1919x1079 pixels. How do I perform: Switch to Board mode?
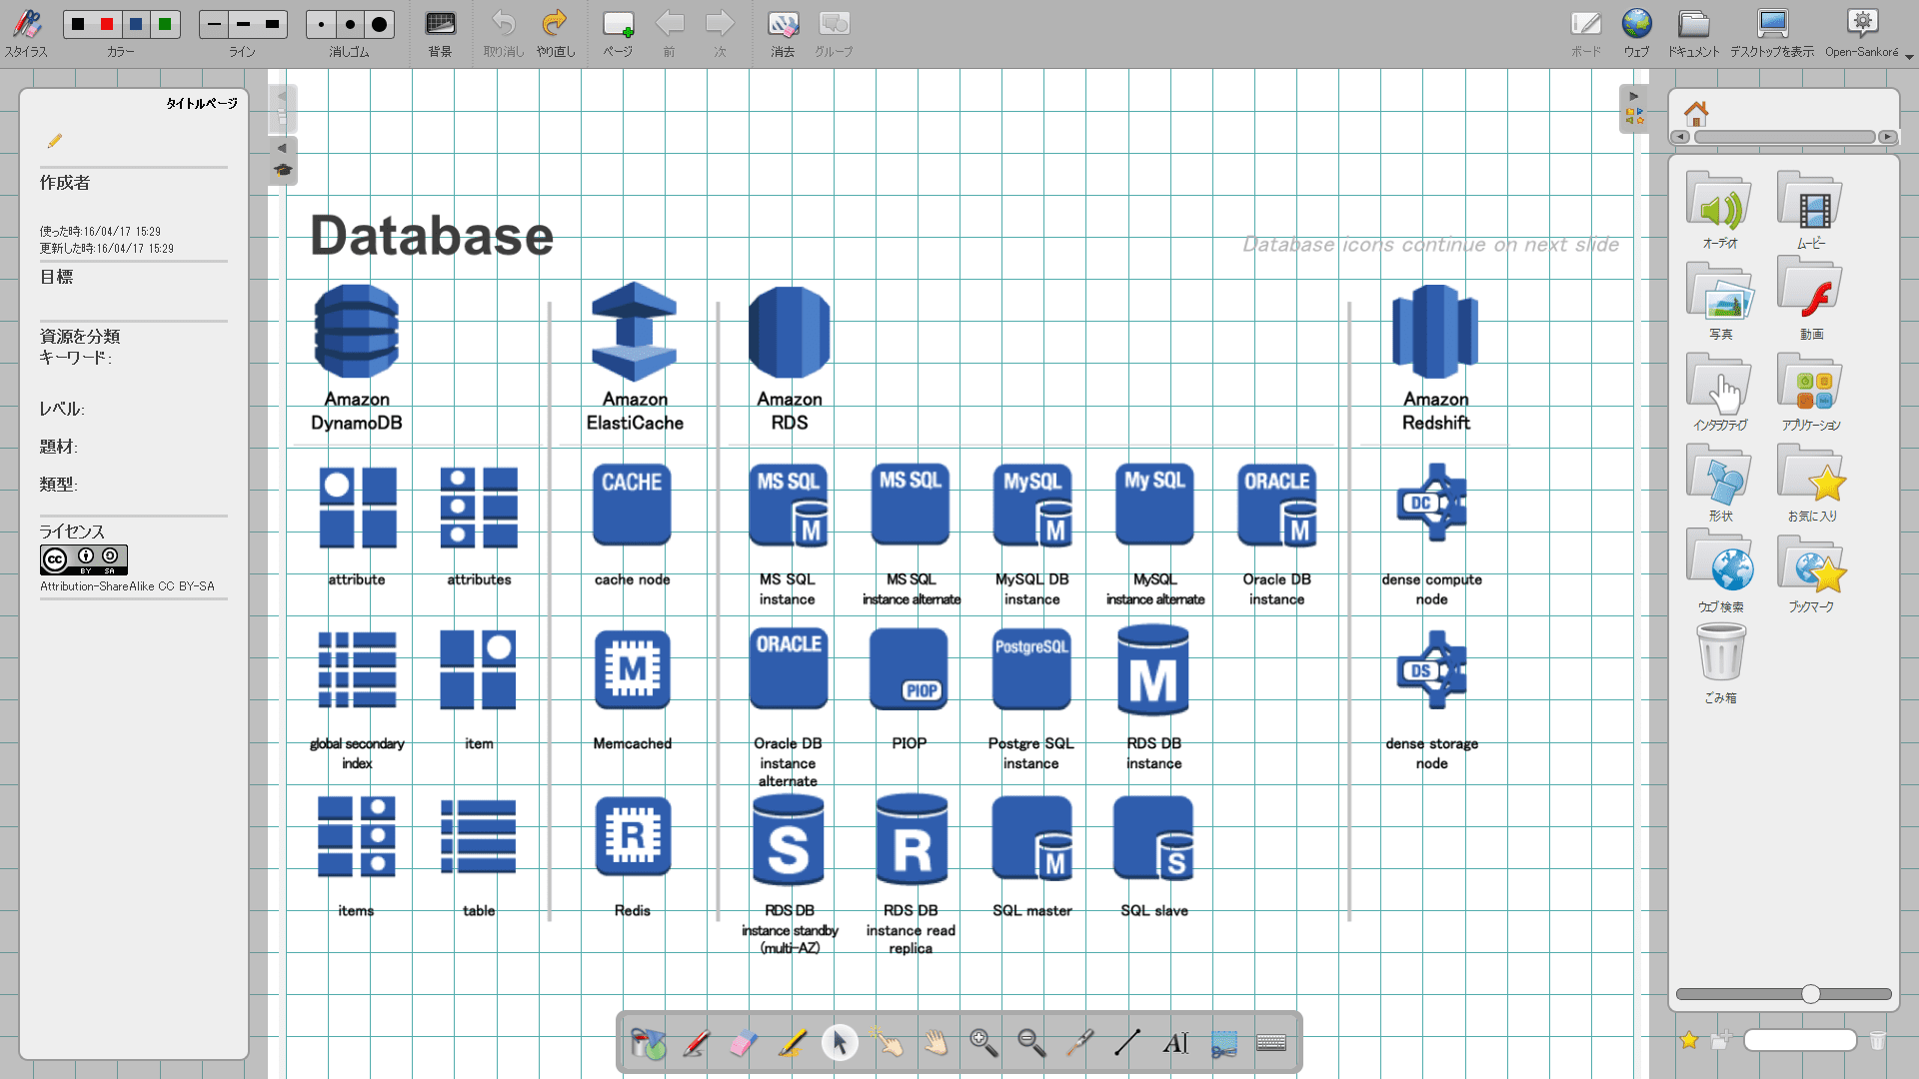1585,33
